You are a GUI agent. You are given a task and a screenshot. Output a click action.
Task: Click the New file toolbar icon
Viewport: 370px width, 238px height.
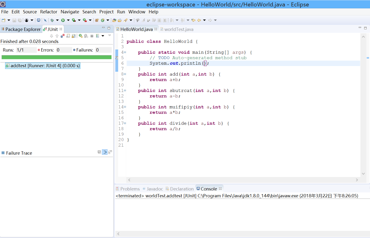(x=4, y=20)
